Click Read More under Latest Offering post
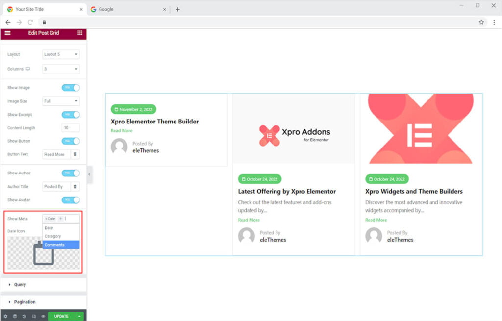Screen dimensions: 502x321 coord(249,220)
